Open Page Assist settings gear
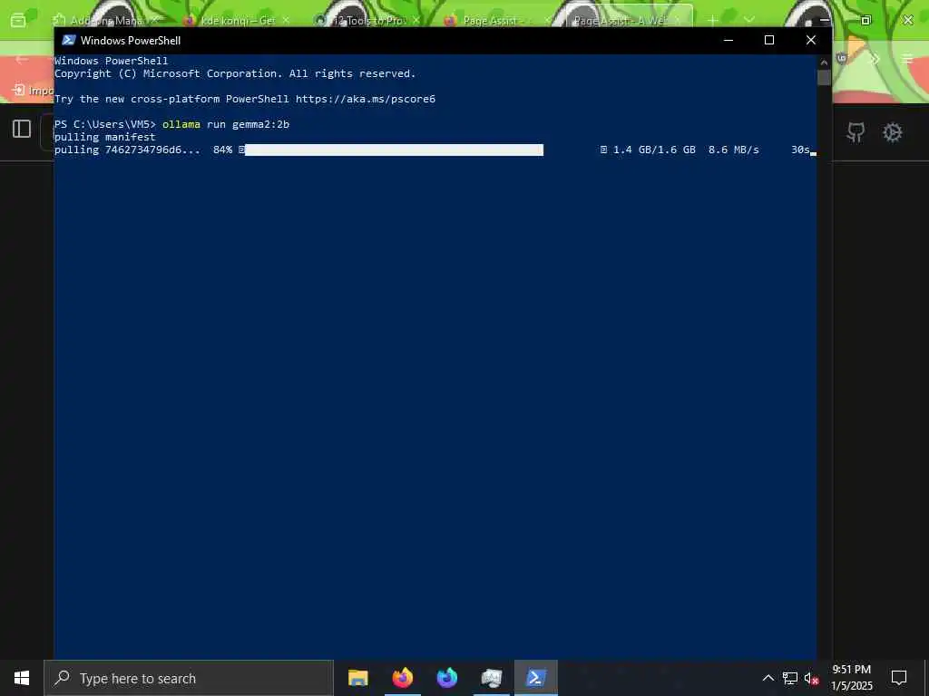Image resolution: width=929 pixels, height=696 pixels. point(893,132)
